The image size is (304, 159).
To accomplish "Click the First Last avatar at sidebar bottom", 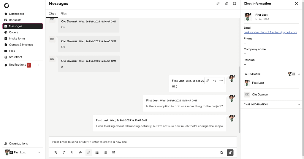I will pos(7,152).
